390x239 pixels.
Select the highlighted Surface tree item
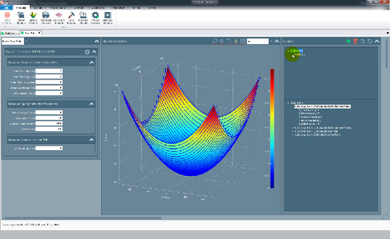296,50
